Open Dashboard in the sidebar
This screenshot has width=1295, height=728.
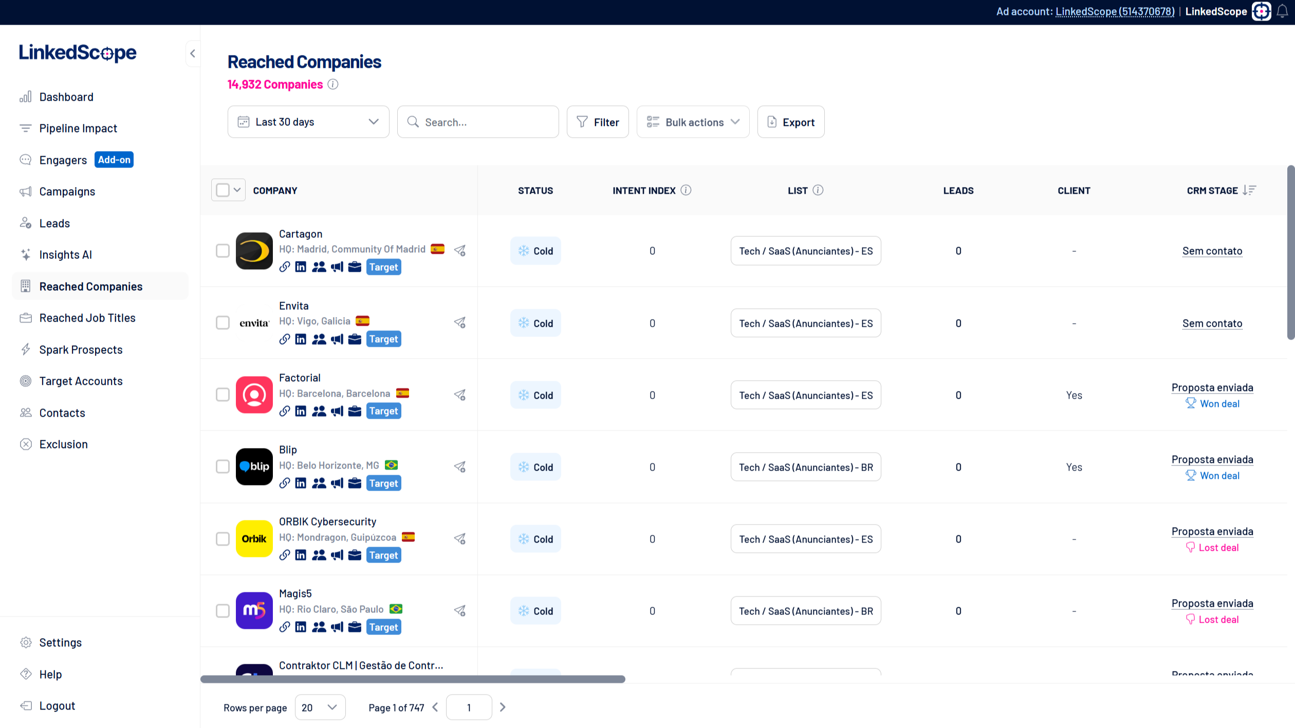point(66,97)
